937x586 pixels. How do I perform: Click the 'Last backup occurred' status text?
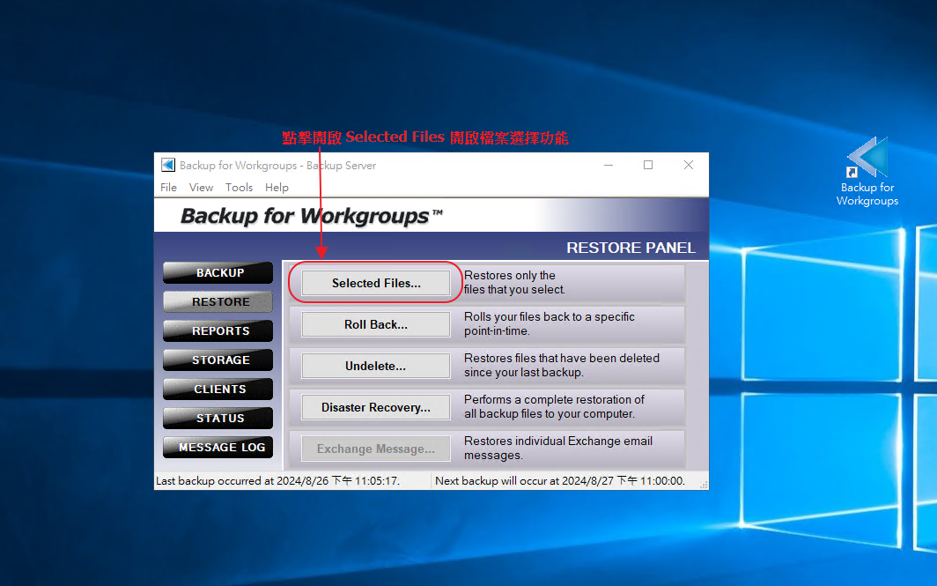point(278,481)
